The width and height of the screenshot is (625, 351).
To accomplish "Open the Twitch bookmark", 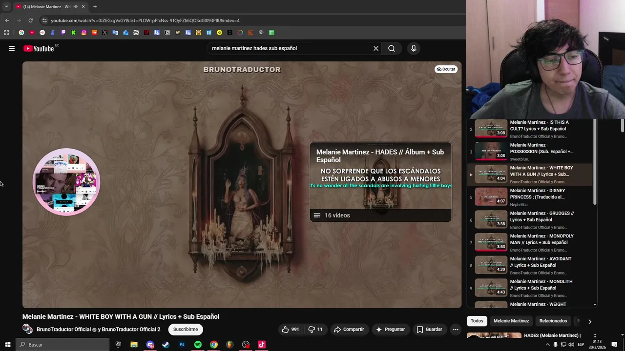I will (x=63, y=33).
